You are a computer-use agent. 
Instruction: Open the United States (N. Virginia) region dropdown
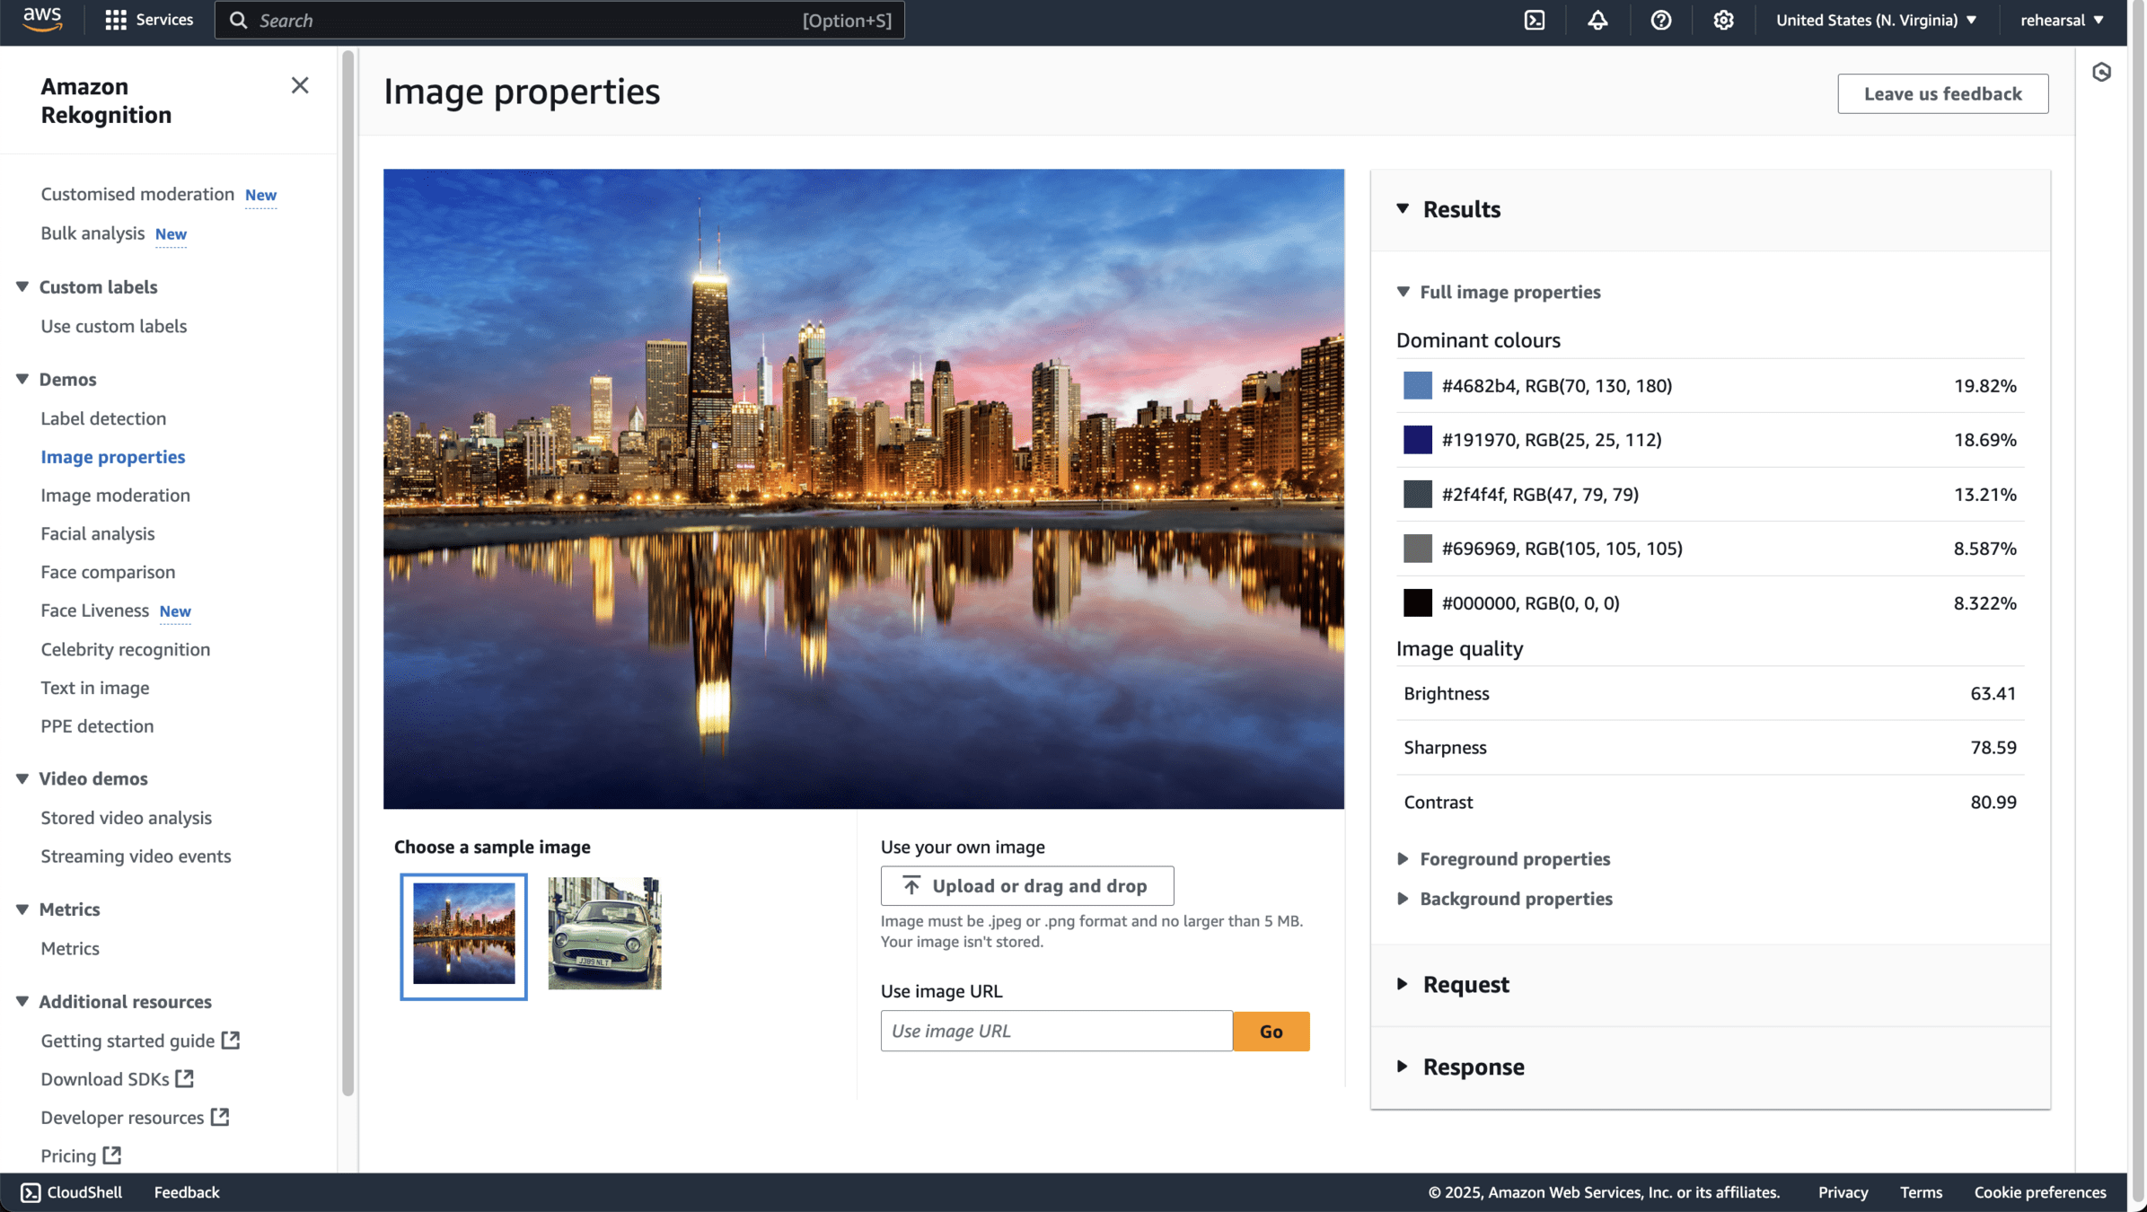pyautogui.click(x=1876, y=20)
